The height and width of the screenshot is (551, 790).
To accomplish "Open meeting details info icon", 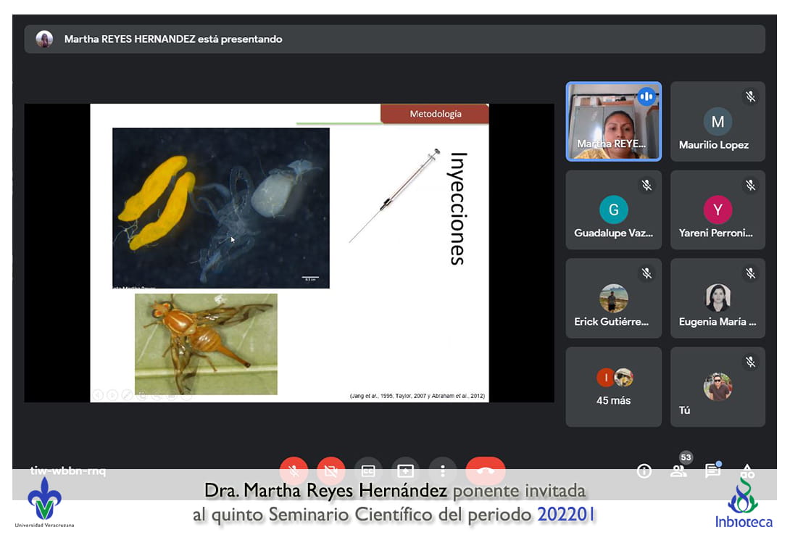I will coord(644,471).
